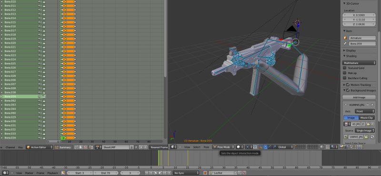The width and height of the screenshot is (381, 176).
Task: Enable the Matcap checkbox
Action: 344,73
